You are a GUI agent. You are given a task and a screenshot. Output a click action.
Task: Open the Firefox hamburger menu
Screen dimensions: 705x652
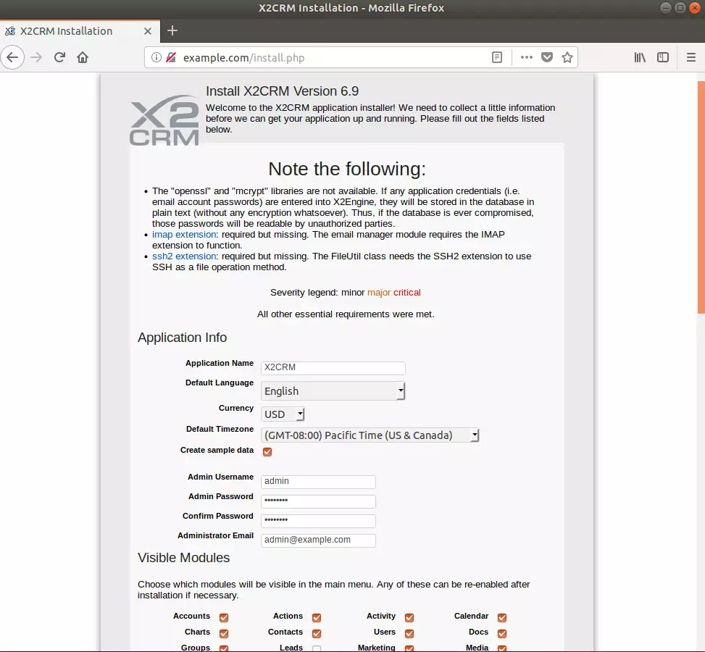[691, 57]
